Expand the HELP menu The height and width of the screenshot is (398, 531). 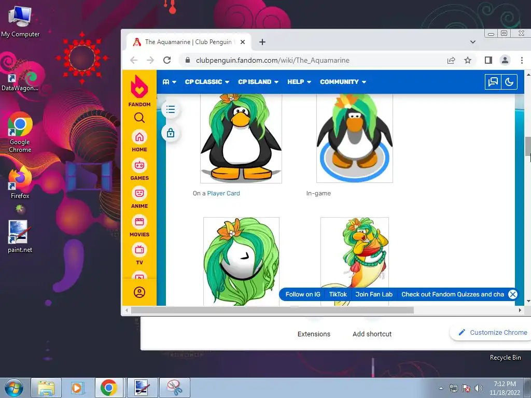[299, 82]
